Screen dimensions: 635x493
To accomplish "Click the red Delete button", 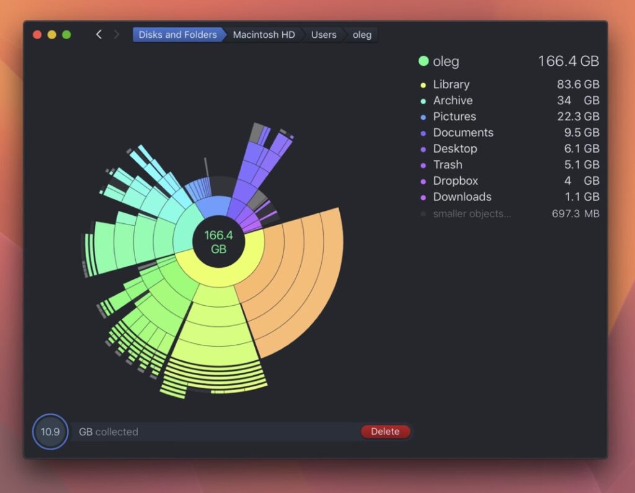I will click(x=385, y=432).
